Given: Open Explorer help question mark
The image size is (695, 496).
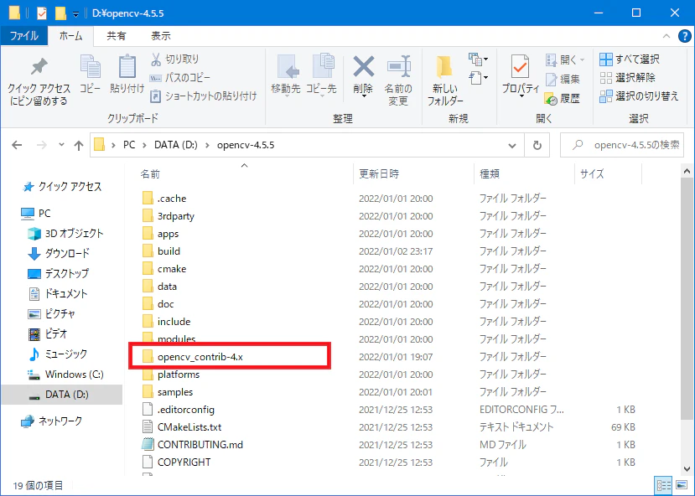Looking at the screenshot, I should [x=684, y=36].
